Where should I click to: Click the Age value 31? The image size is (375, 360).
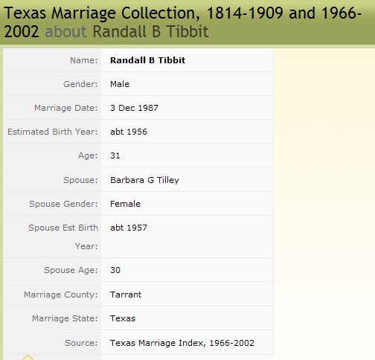click(115, 155)
